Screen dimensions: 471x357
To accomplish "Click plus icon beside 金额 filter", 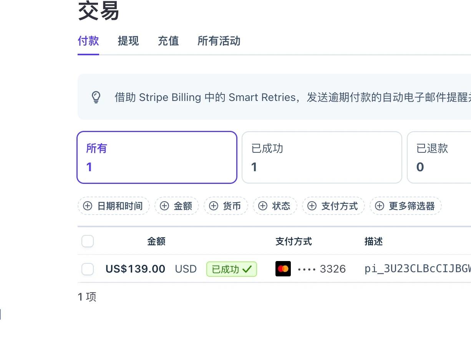I will pos(164,206).
